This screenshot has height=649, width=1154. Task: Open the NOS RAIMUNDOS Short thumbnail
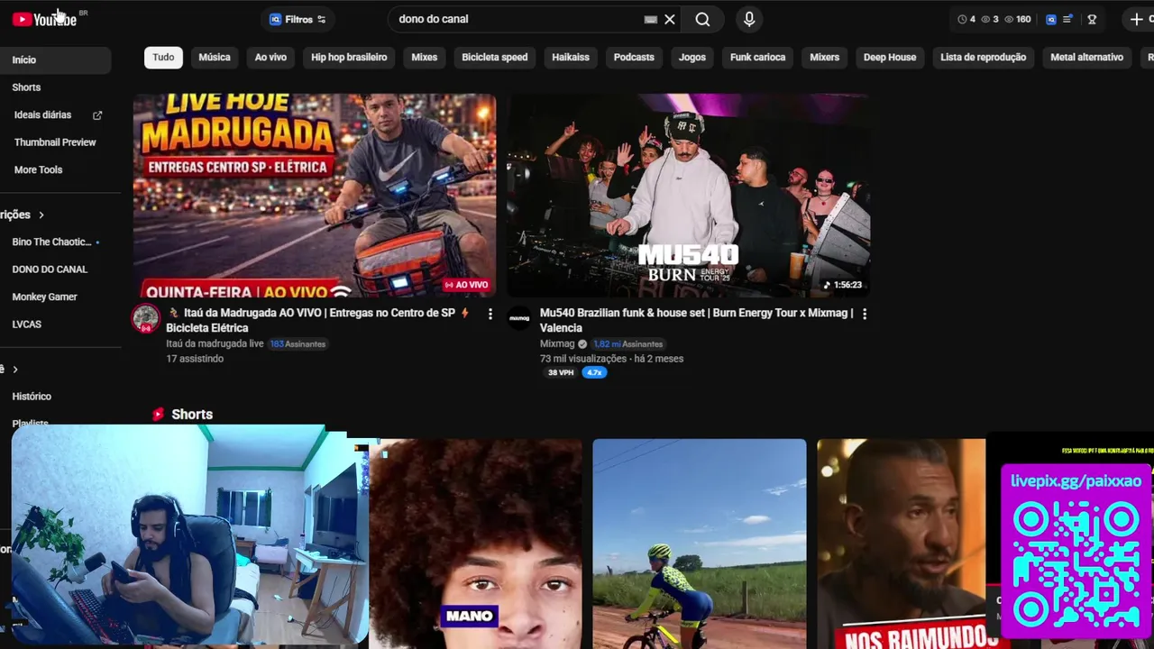902,544
